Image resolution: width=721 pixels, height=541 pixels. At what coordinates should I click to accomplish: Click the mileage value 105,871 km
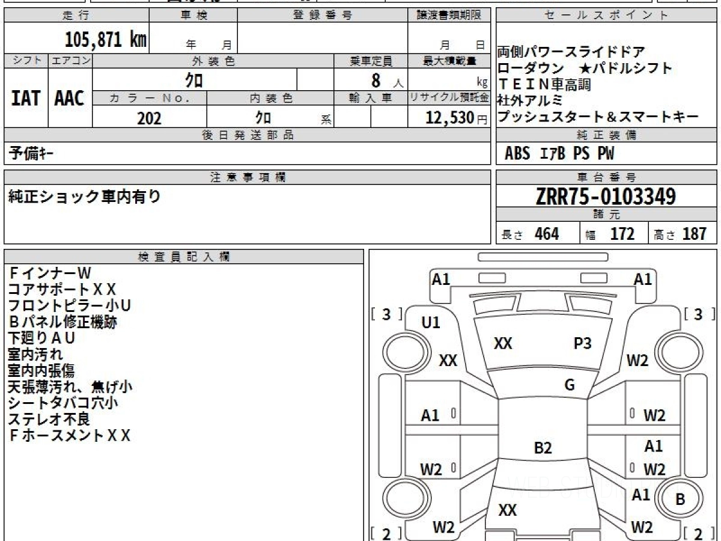coord(105,40)
